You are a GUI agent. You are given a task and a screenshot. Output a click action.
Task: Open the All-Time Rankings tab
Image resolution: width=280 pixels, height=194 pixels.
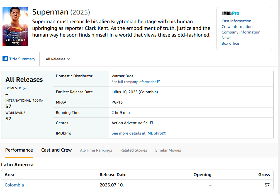(x=96, y=150)
